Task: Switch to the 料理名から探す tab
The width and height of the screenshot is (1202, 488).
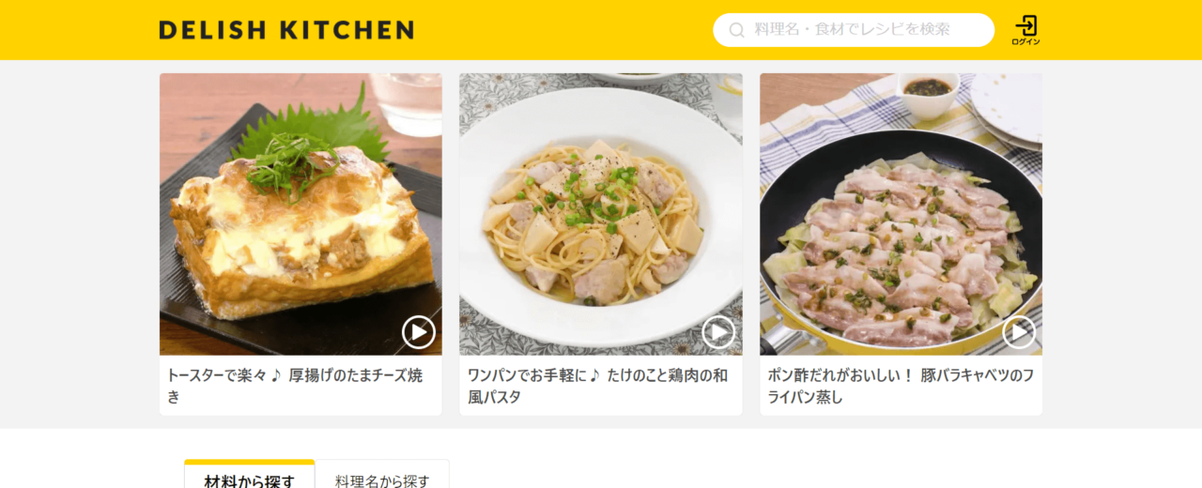Action: [x=382, y=480]
